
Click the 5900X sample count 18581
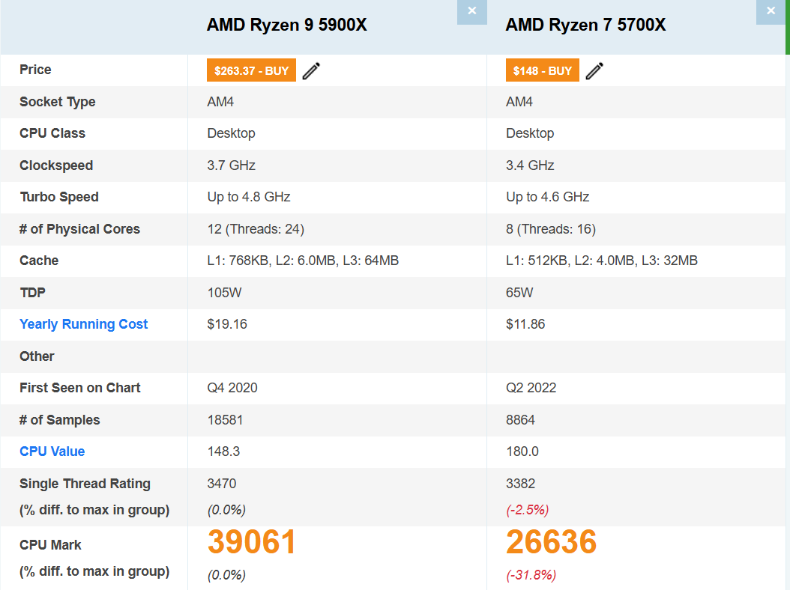click(x=225, y=420)
